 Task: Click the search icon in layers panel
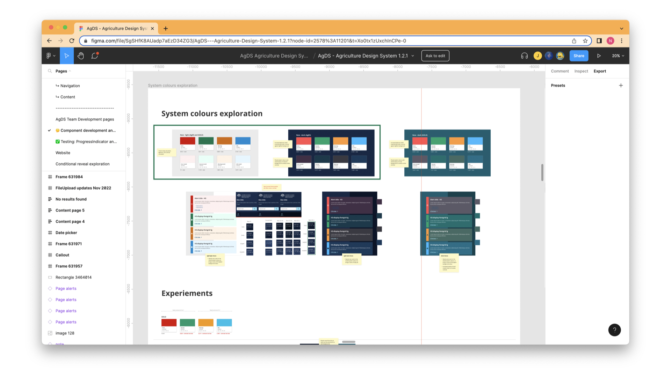tap(50, 71)
